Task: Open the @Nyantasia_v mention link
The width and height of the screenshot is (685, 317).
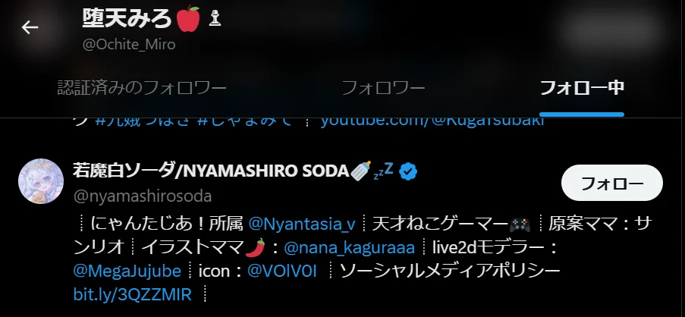Action: coord(302,224)
